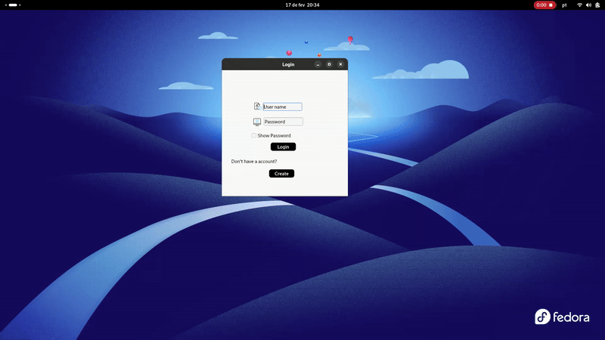
Task: Click the Wi-Fi icon in the top bar
Action: coord(579,5)
